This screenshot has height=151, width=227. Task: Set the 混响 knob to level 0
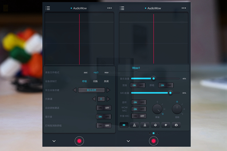tap(177, 102)
